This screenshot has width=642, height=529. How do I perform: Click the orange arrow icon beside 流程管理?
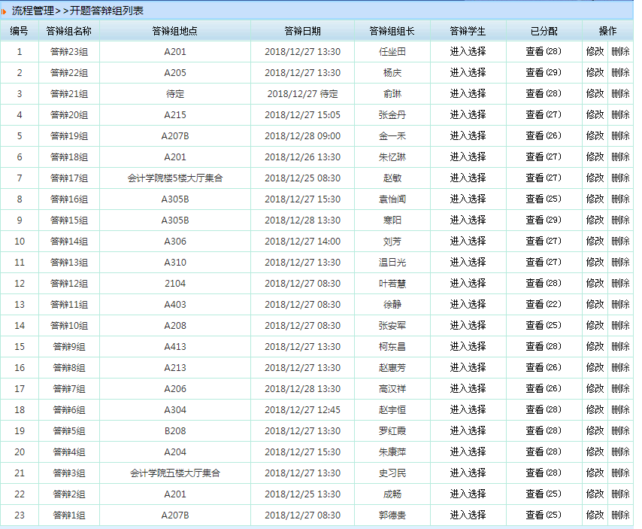click(5, 11)
